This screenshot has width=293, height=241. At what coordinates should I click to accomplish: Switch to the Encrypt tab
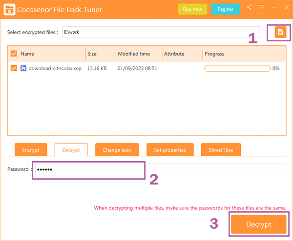tap(31, 150)
